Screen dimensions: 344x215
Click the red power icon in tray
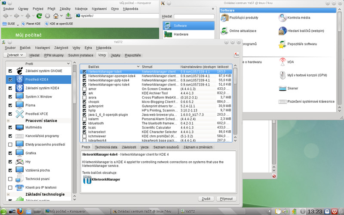click(335, 211)
